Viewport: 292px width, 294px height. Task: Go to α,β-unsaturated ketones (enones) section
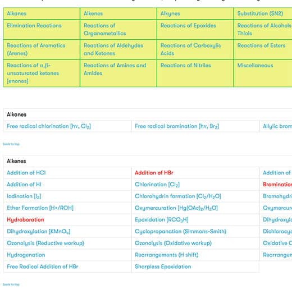(x=33, y=73)
